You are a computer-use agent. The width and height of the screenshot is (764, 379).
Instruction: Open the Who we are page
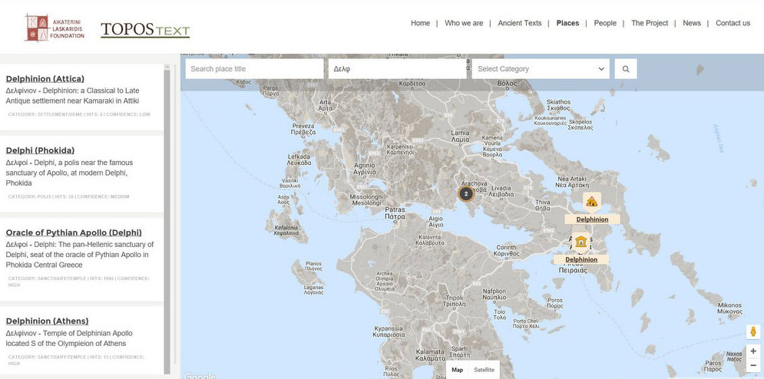pyautogui.click(x=464, y=23)
